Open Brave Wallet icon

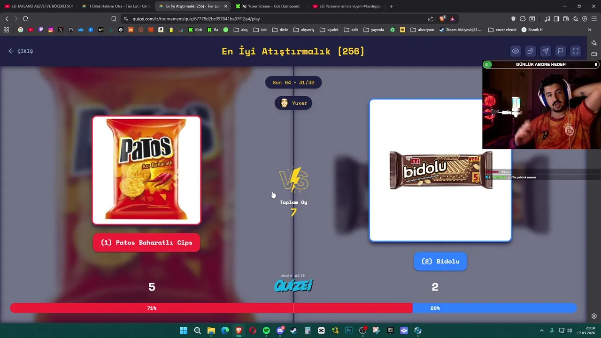[566, 19]
